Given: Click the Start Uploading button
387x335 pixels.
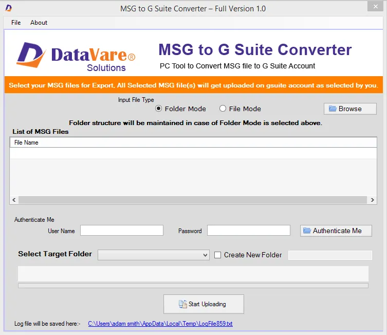Looking at the screenshot, I should (204, 304).
